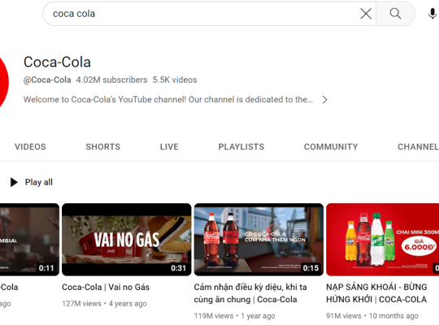Expand the channel description chevron
This screenshot has height=325, width=439.
point(324,100)
